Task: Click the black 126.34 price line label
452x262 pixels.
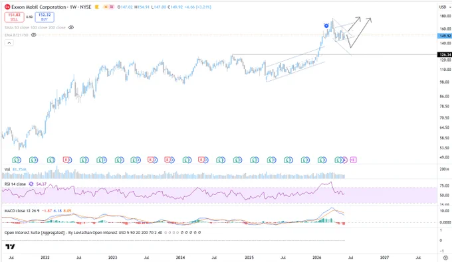Action: pyautogui.click(x=444, y=54)
